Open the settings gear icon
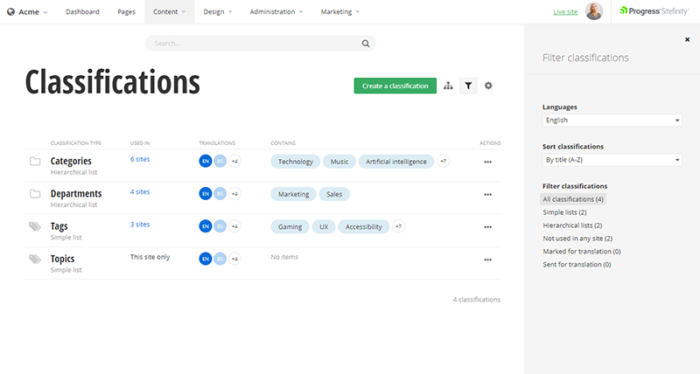 [x=488, y=86]
